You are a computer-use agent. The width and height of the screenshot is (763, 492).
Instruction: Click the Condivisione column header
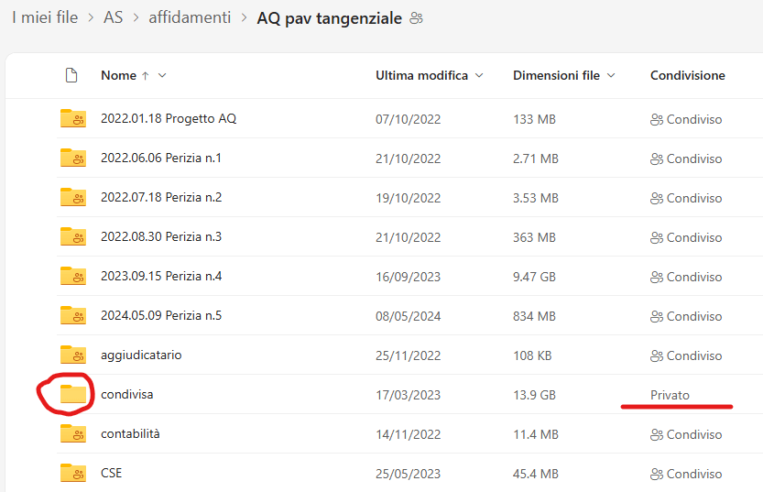tap(688, 75)
